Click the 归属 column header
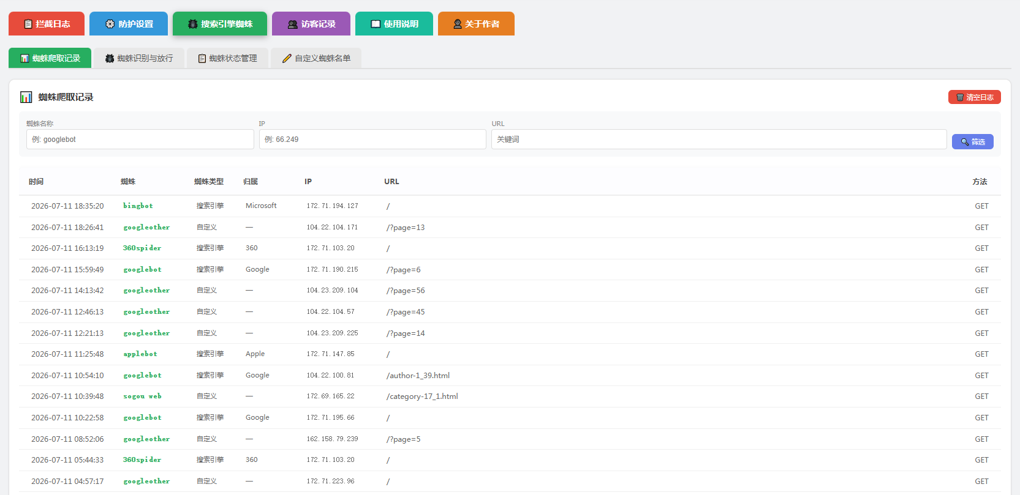Screen dimensions: 1020x495 pos(251,182)
